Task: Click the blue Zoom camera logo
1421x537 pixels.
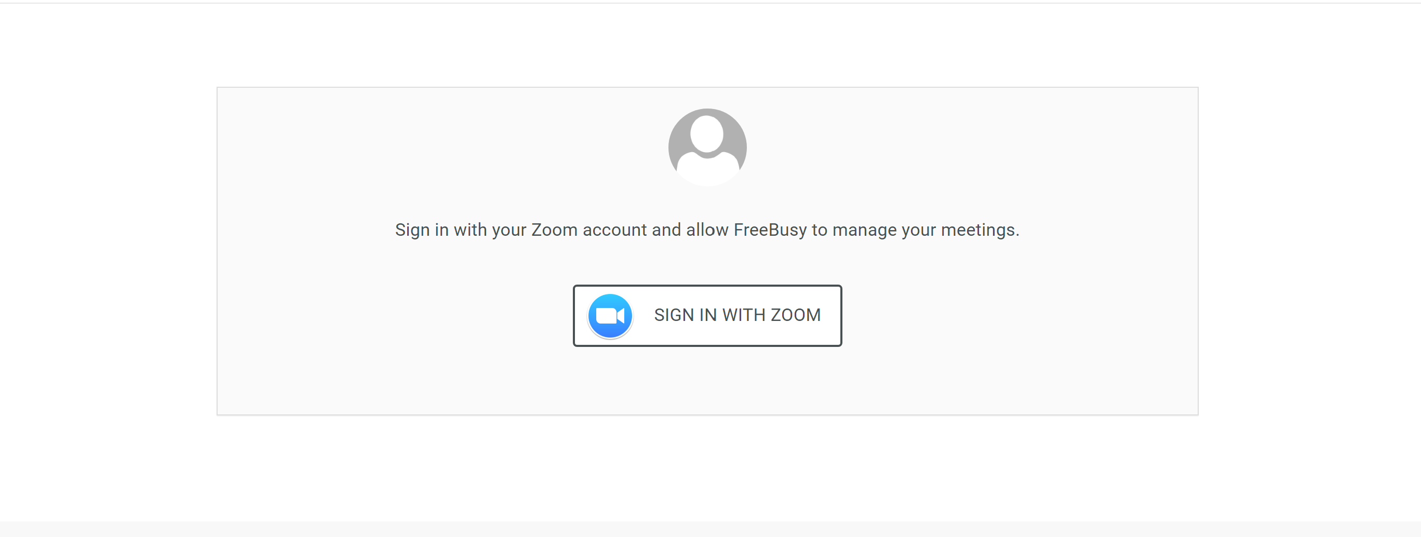Action: click(x=610, y=316)
